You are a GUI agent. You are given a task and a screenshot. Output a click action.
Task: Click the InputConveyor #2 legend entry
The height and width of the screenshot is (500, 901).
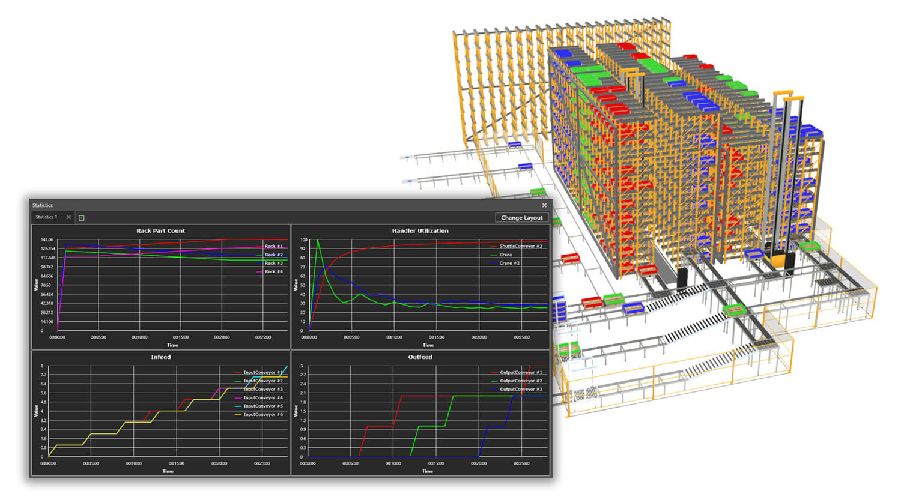(x=259, y=381)
